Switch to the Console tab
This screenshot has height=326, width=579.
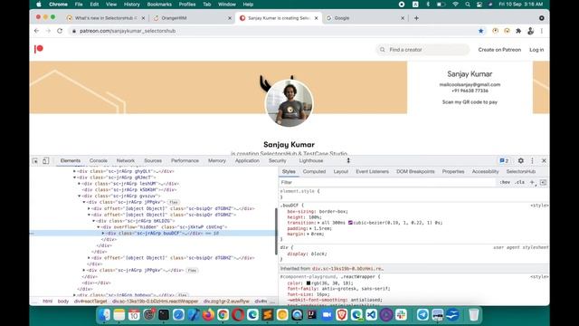tap(99, 161)
